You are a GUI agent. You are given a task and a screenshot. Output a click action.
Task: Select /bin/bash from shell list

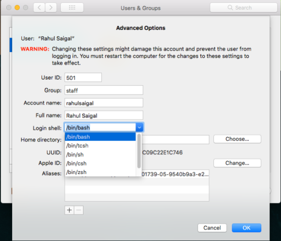point(100,137)
